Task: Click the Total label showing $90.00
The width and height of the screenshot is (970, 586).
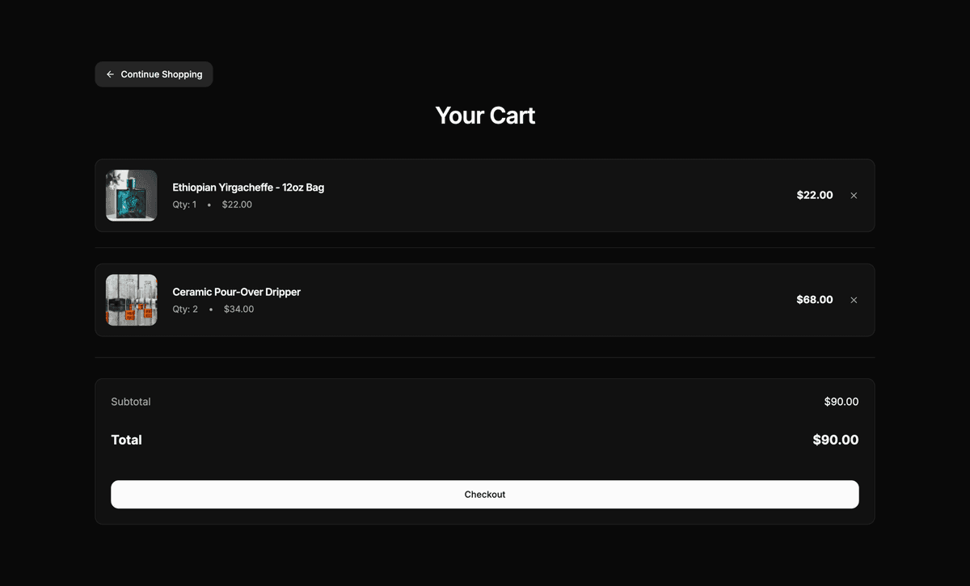Action: point(126,440)
